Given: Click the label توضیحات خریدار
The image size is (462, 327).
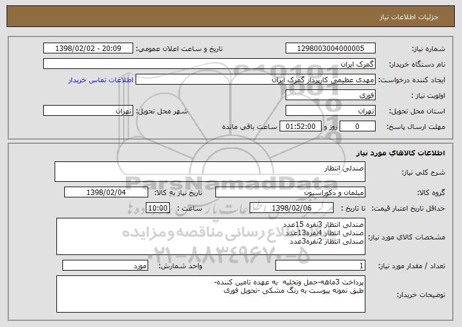Looking at the screenshot, I should click(421, 295).
